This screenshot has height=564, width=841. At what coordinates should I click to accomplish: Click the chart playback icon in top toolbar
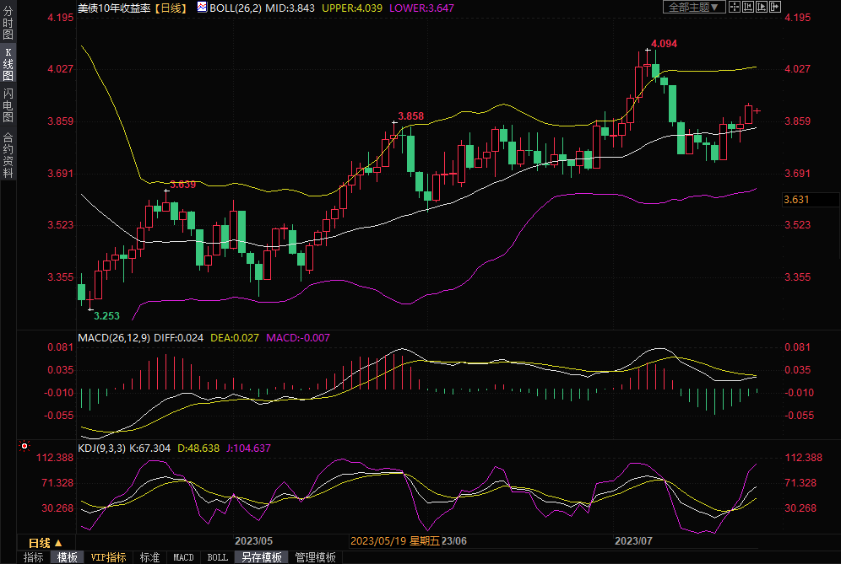[x=762, y=7]
